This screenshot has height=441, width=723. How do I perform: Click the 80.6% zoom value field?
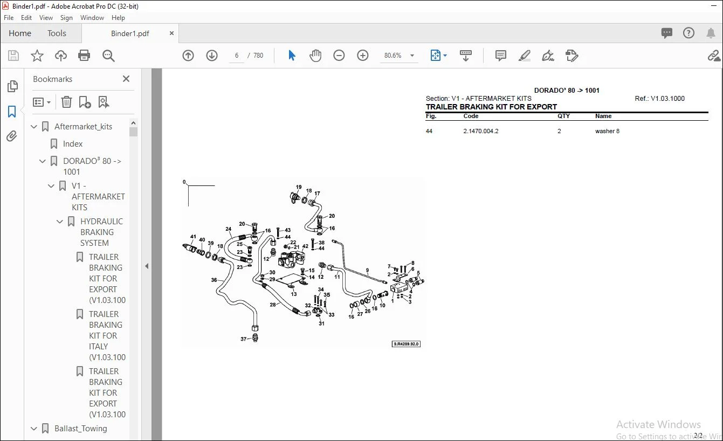[x=393, y=56]
